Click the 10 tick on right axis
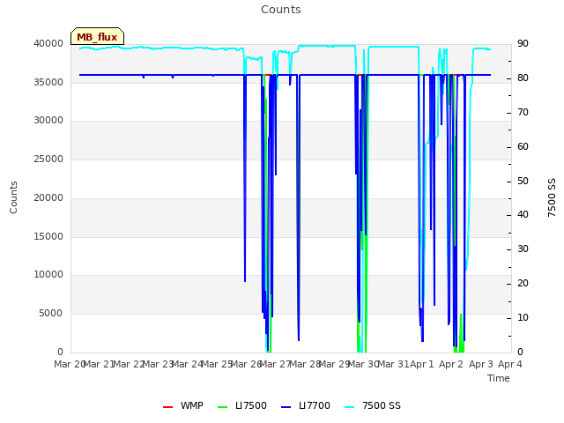 (x=523, y=317)
